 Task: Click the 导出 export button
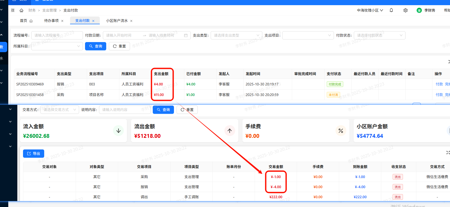[34, 154]
